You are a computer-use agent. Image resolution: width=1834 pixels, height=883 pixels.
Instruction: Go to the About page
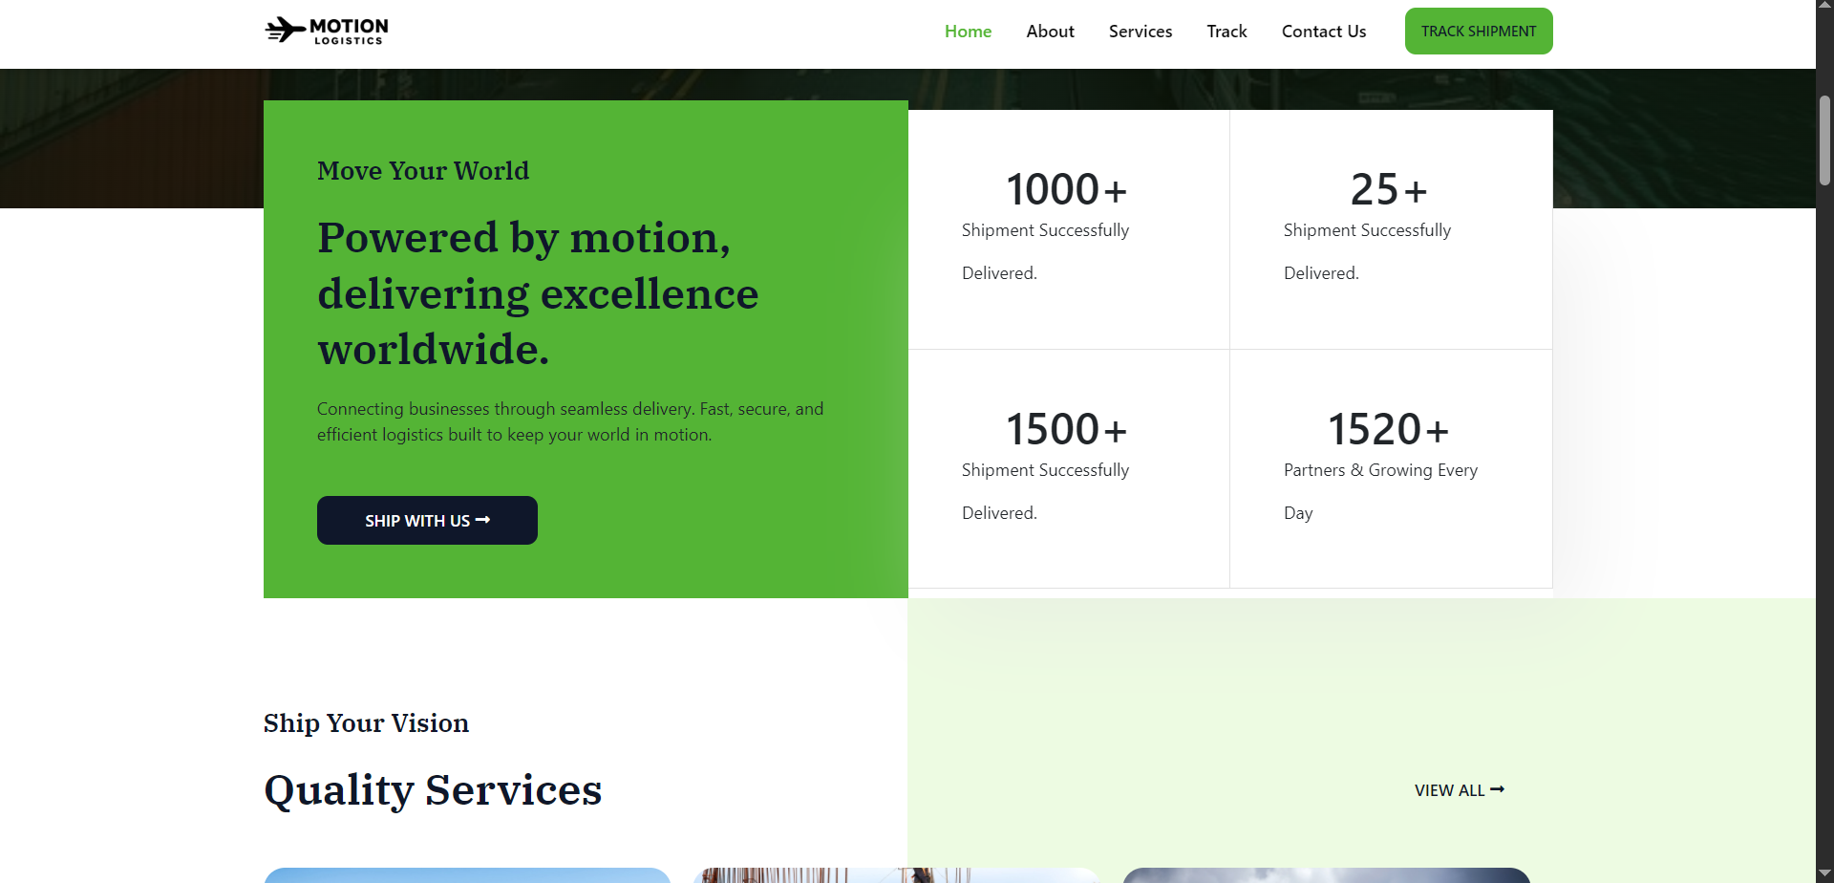(x=1050, y=32)
